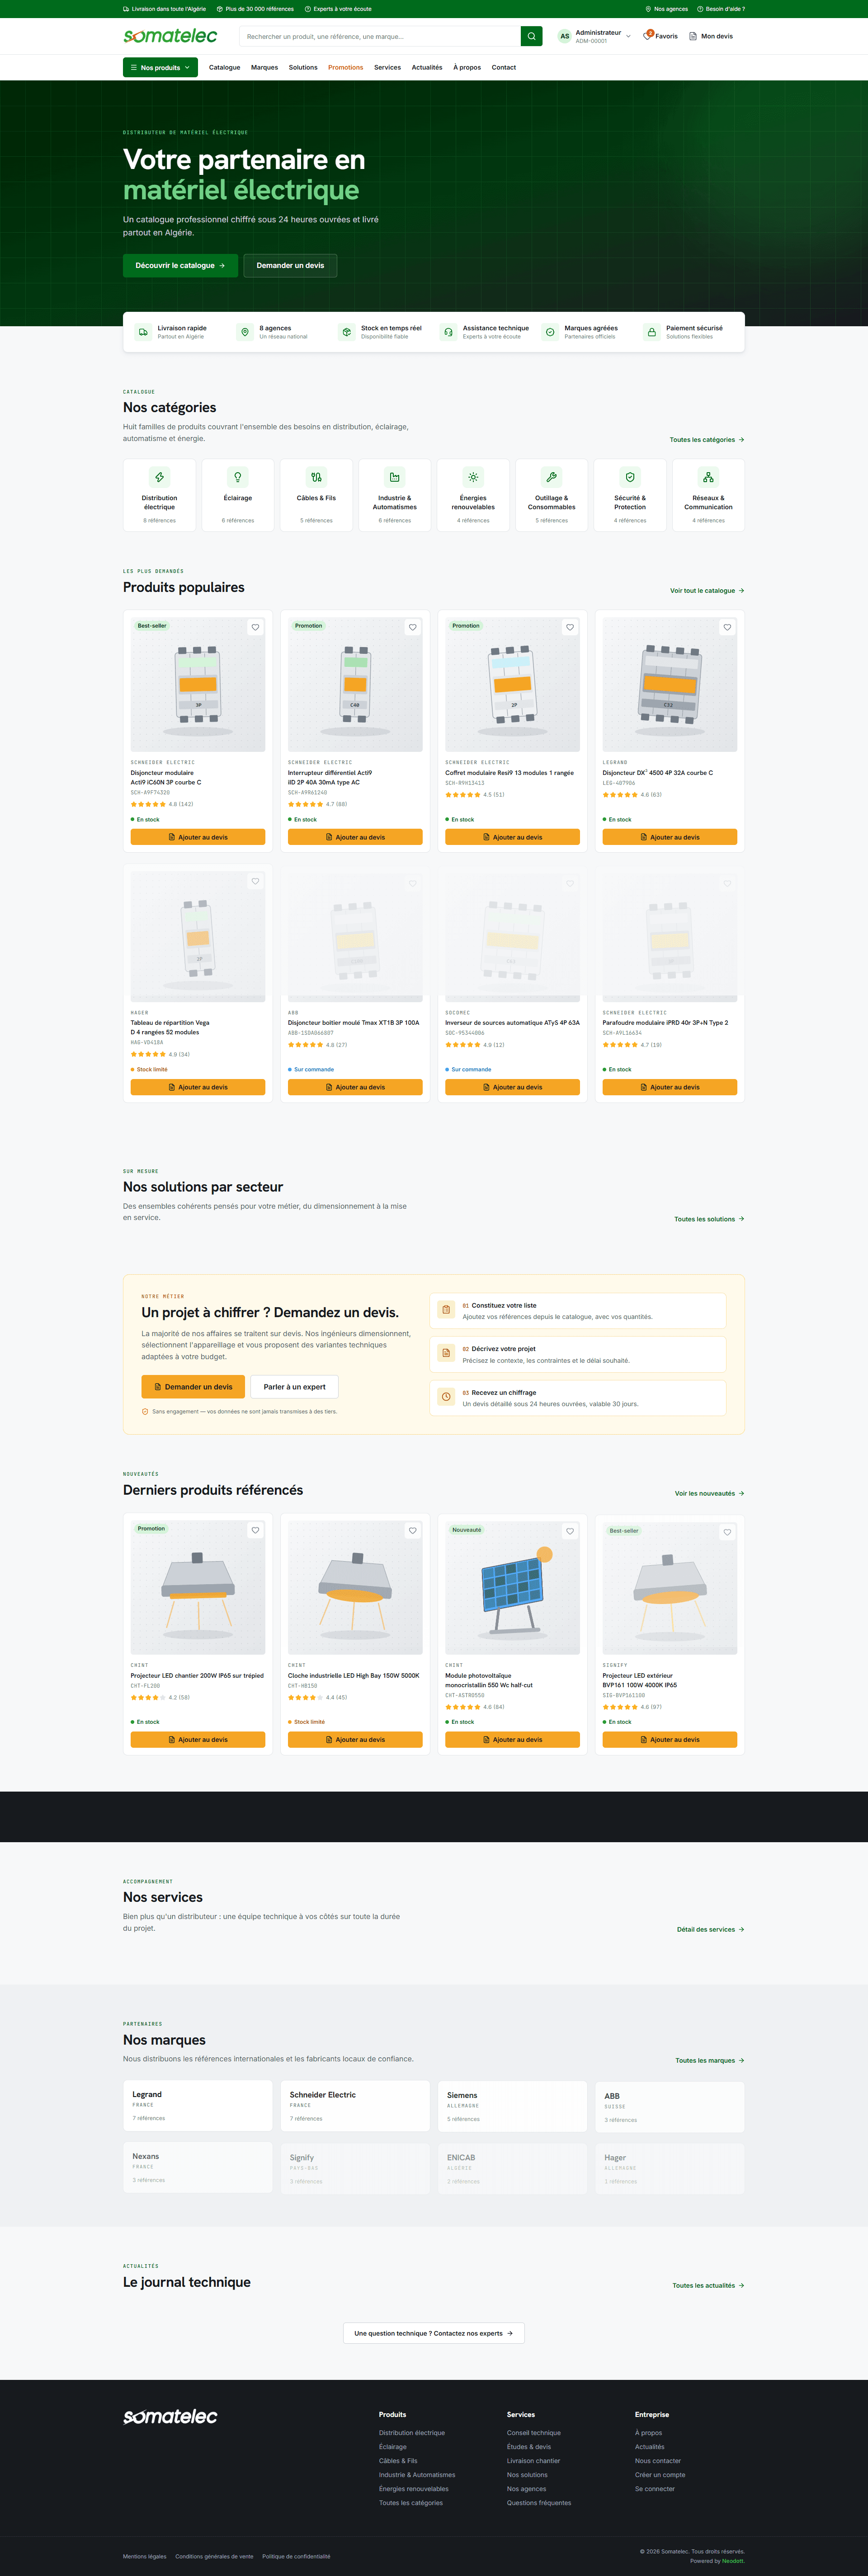Favorite the Projecteur LED extérieur BVP161

727,1532
